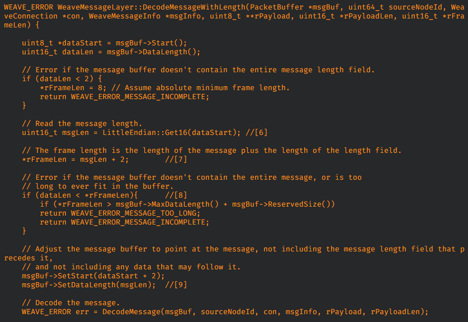
Task: Click the //[9] marker comment
Action: (176, 285)
